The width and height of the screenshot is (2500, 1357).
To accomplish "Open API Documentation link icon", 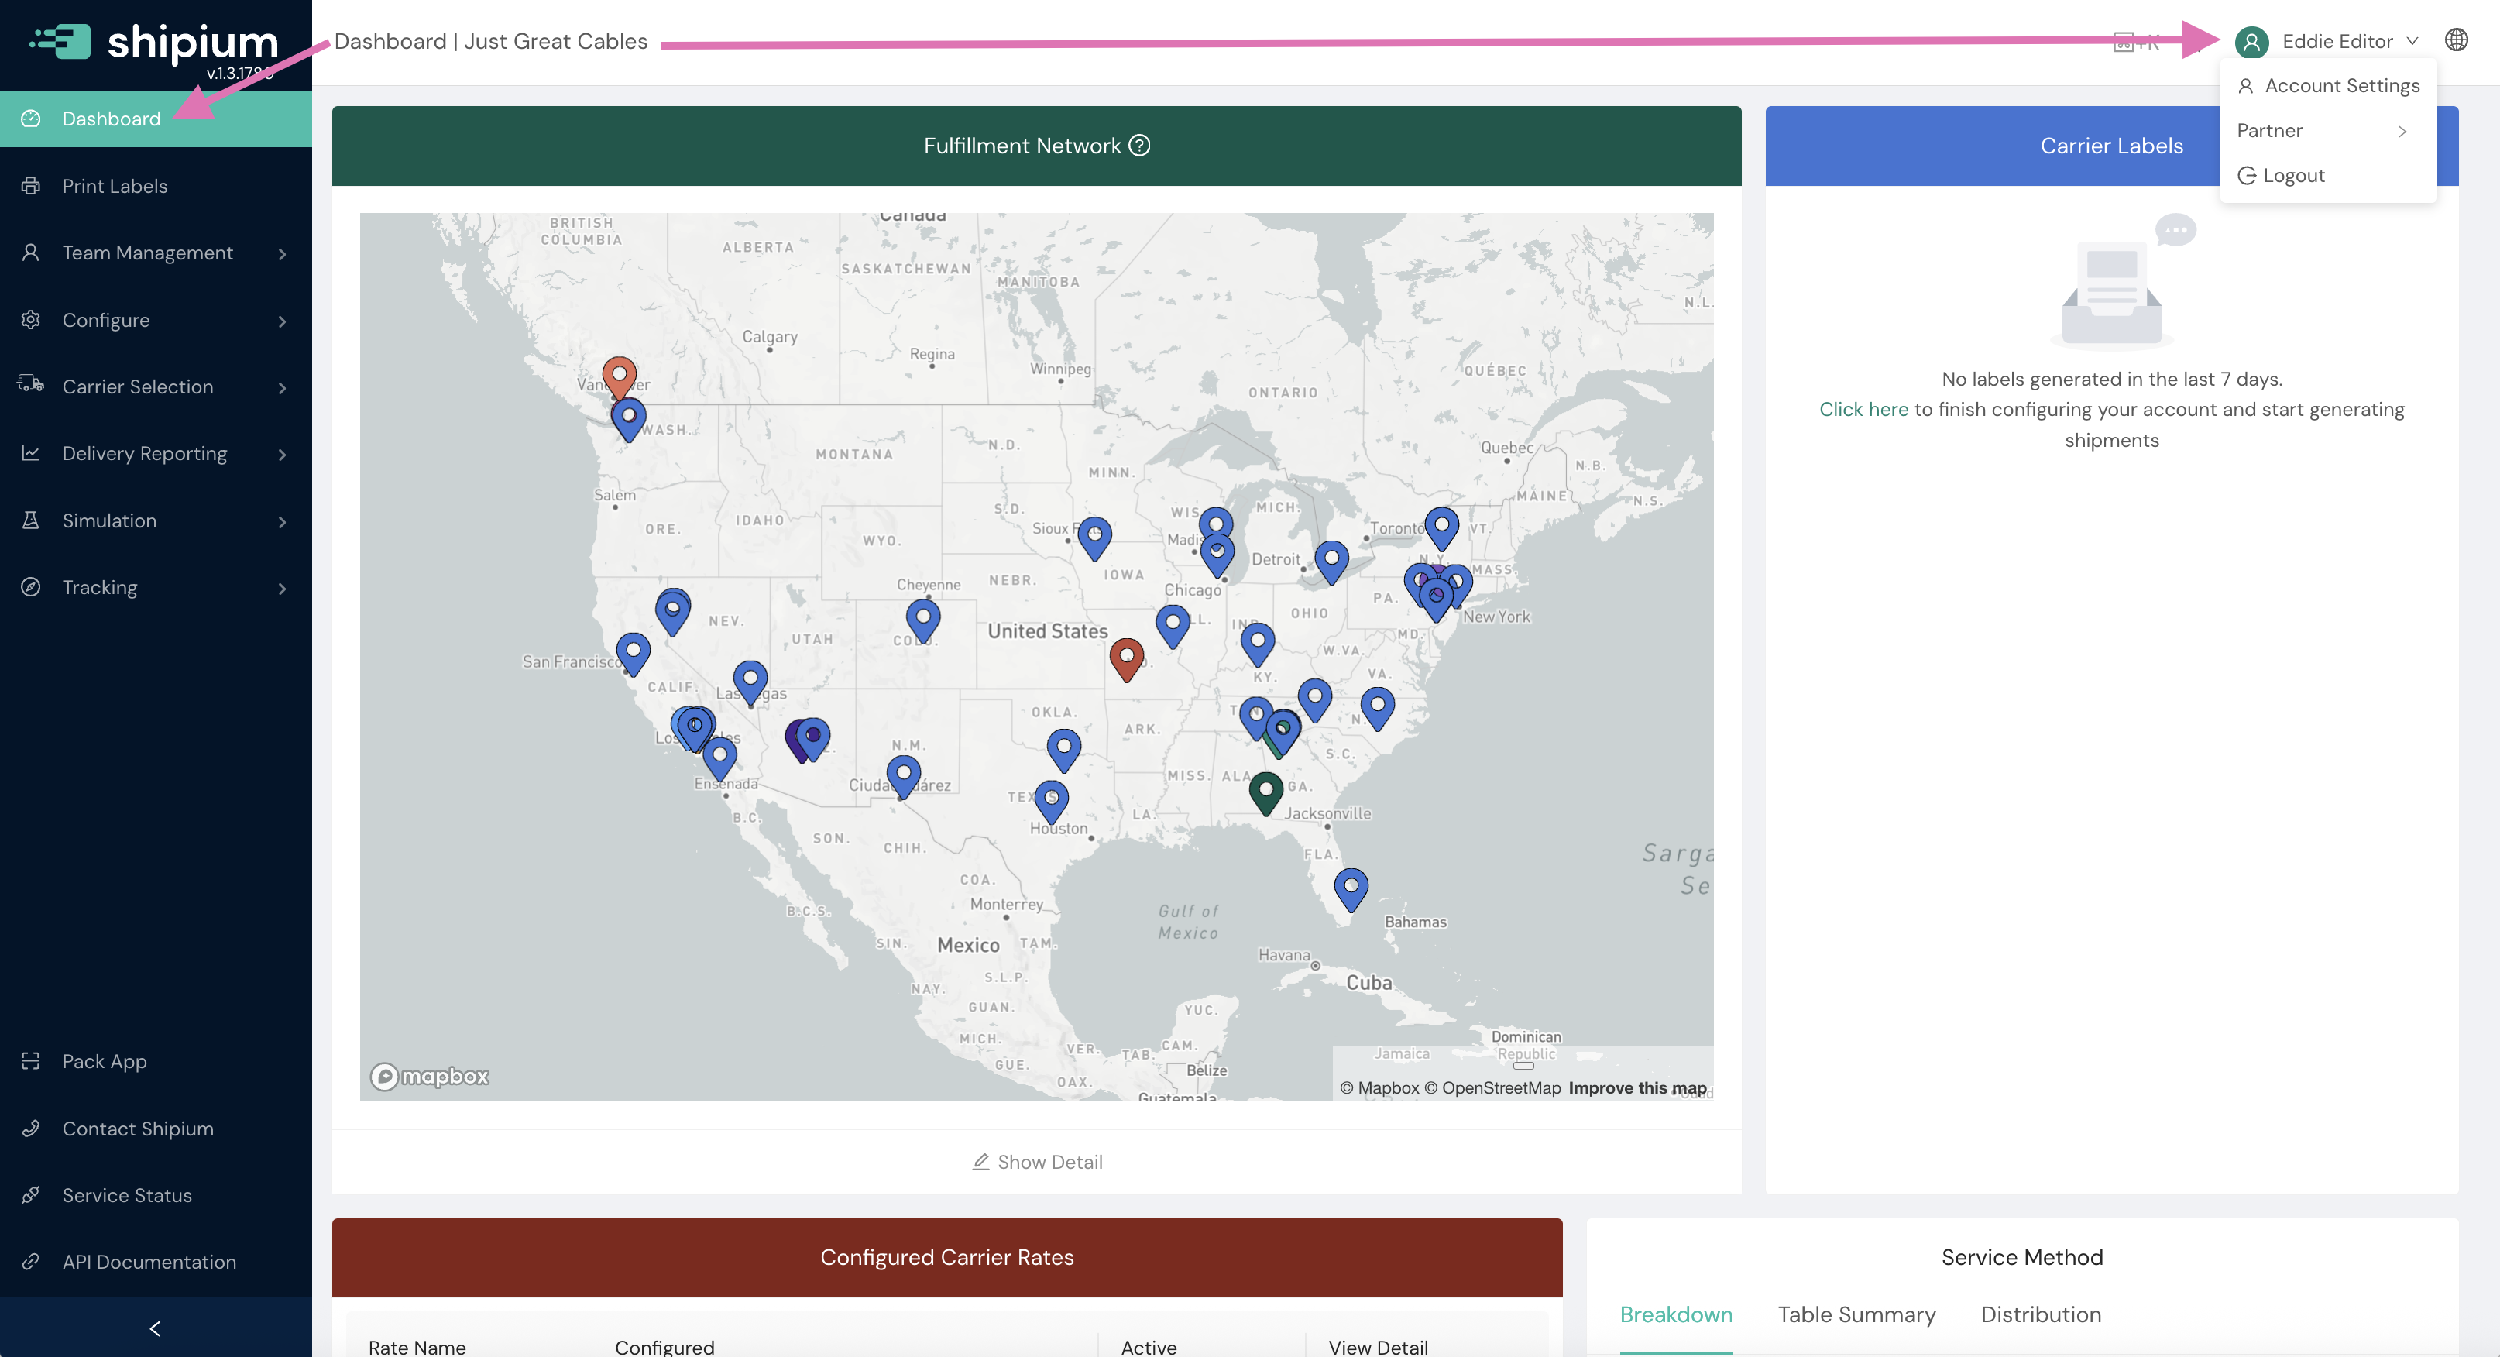I will pos(31,1261).
